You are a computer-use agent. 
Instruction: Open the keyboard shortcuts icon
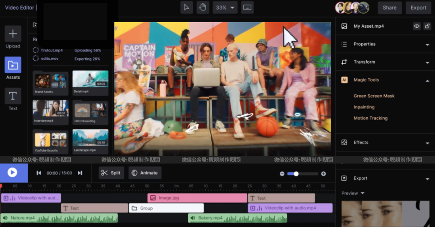pyautogui.click(x=247, y=7)
